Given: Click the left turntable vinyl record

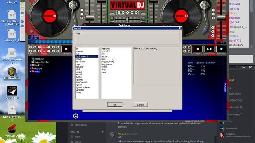Looking at the screenshot, I should (49, 16).
